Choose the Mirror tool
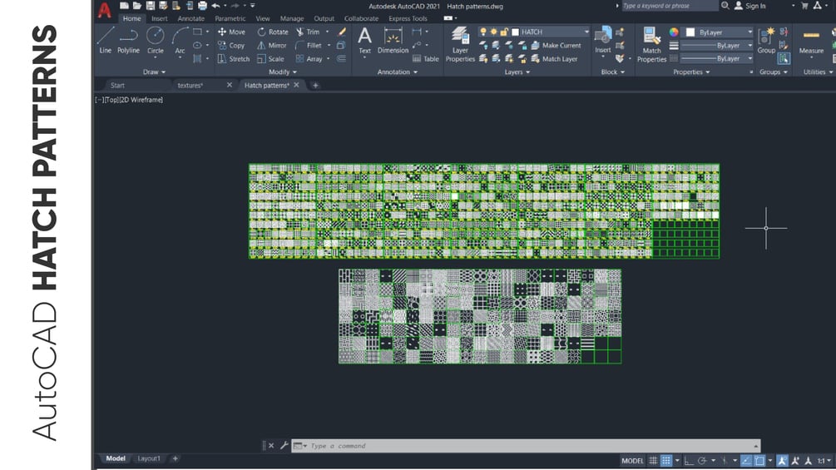 (271, 45)
